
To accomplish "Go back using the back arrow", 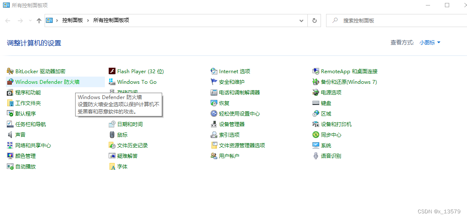I will (x=8, y=21).
